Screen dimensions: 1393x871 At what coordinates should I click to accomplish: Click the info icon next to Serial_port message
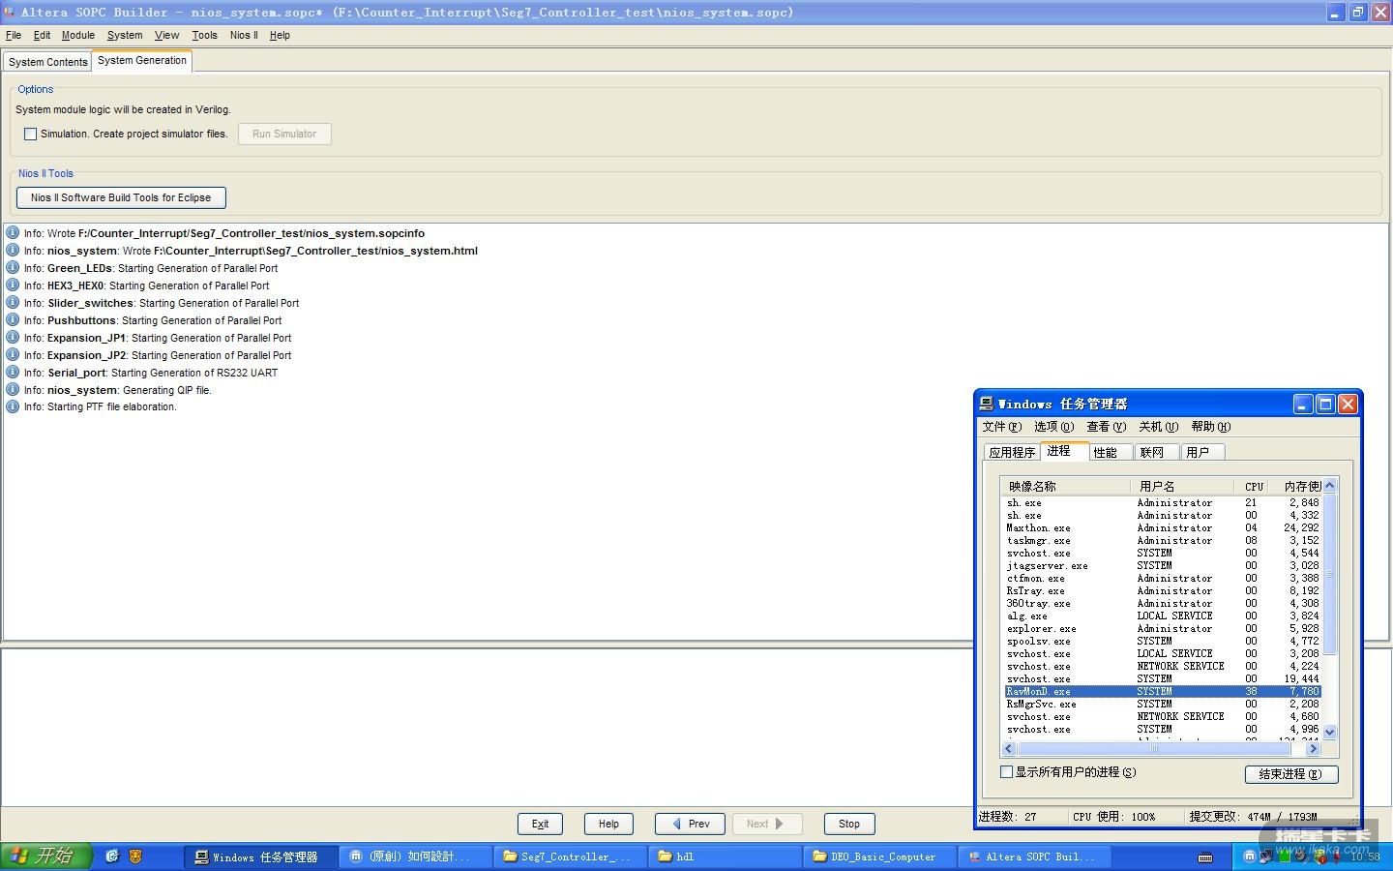pyautogui.click(x=13, y=373)
